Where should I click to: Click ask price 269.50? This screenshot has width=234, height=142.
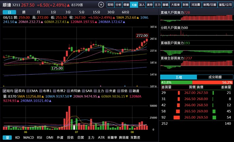pyautogui.click(x=202, y=118)
